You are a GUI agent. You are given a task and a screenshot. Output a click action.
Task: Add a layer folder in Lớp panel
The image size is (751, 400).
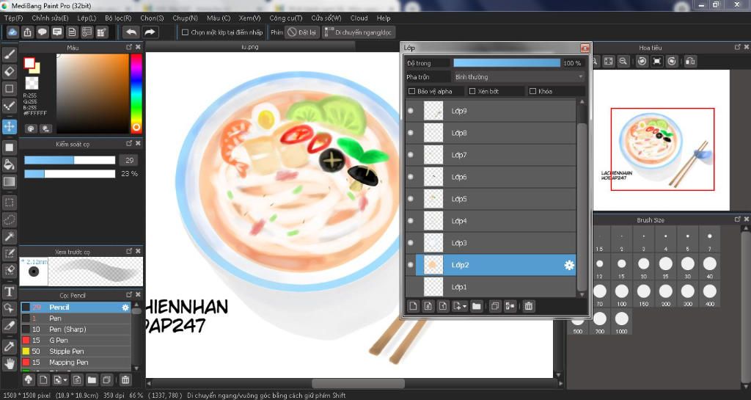coord(476,306)
